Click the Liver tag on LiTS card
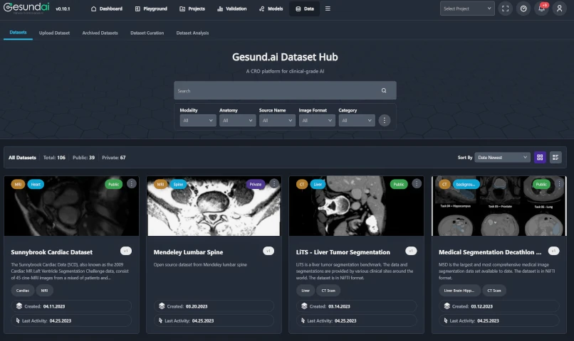Viewport: 574px width, 341px height. point(306,291)
